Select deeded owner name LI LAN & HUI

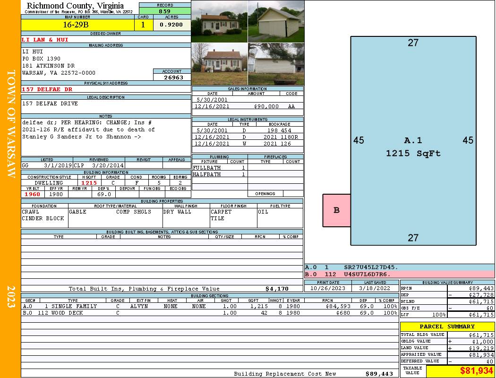pyautogui.click(x=45, y=40)
